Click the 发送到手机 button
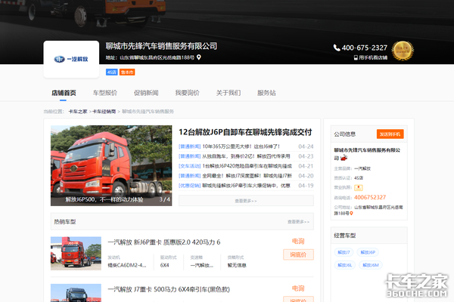454x302 pixels. (391, 134)
